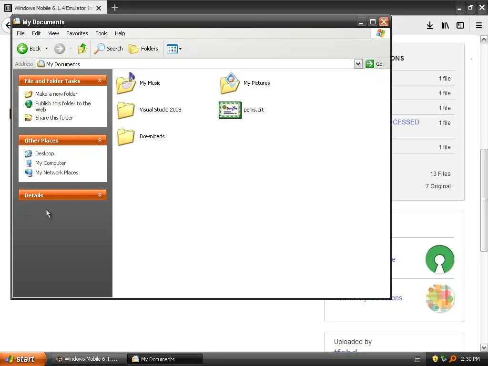
Task: Toggle the browser sidebar icon
Action: click(x=460, y=26)
